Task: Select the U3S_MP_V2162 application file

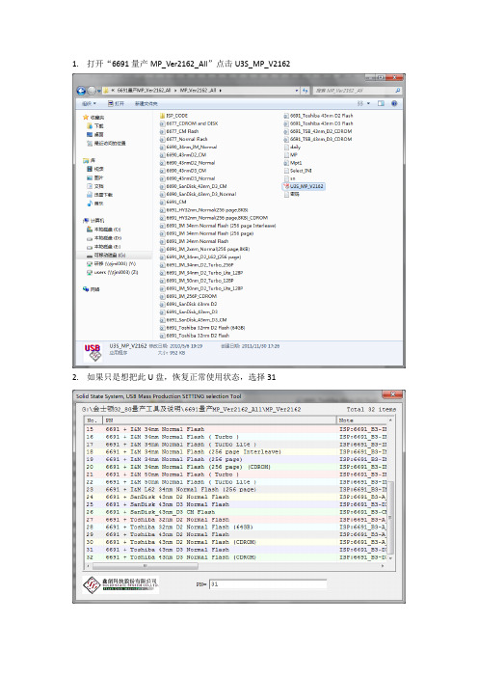Action: click(x=304, y=186)
